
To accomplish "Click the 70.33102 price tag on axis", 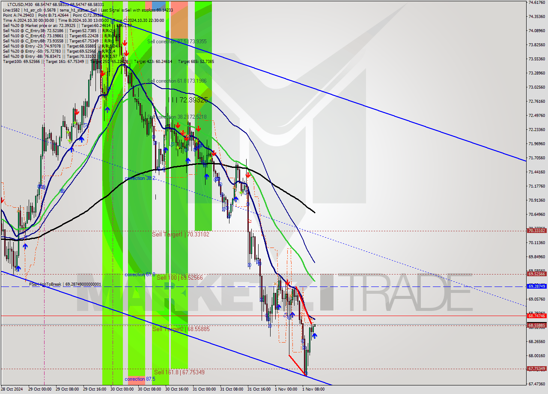I will [537, 230].
